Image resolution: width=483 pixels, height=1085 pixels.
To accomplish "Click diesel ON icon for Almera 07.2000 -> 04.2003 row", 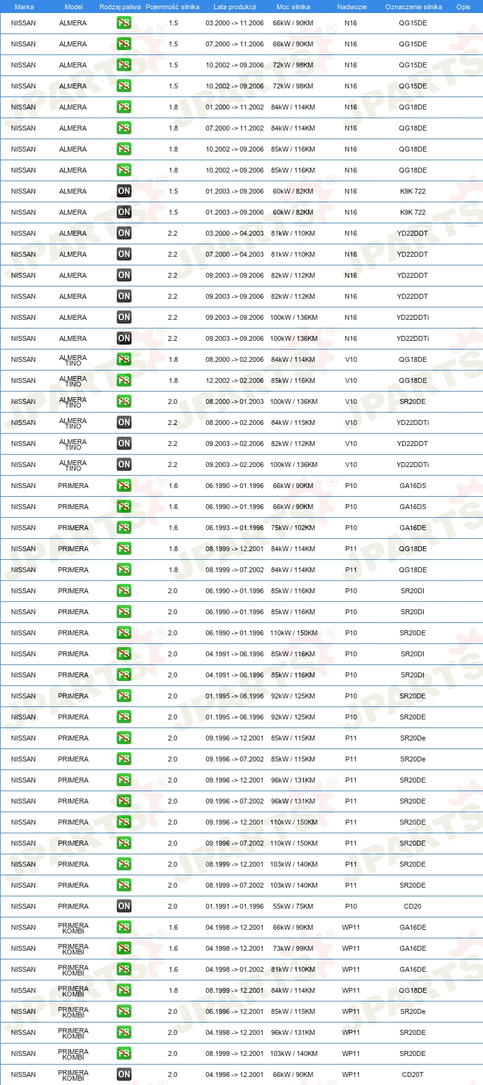I will [124, 254].
